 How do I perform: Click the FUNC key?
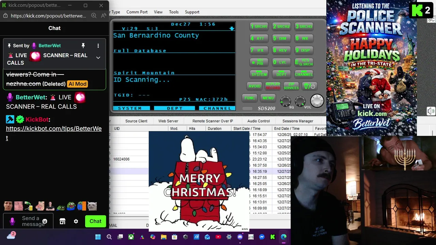click(250, 98)
